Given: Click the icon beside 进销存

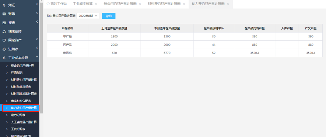Looking at the screenshot, I should 4,49.
